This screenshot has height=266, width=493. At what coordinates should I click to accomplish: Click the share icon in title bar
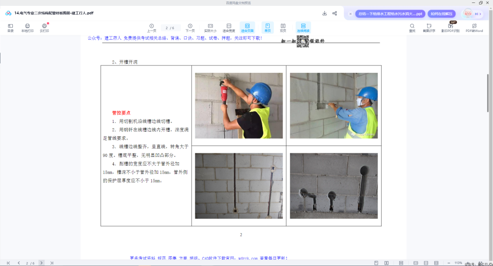[335, 13]
